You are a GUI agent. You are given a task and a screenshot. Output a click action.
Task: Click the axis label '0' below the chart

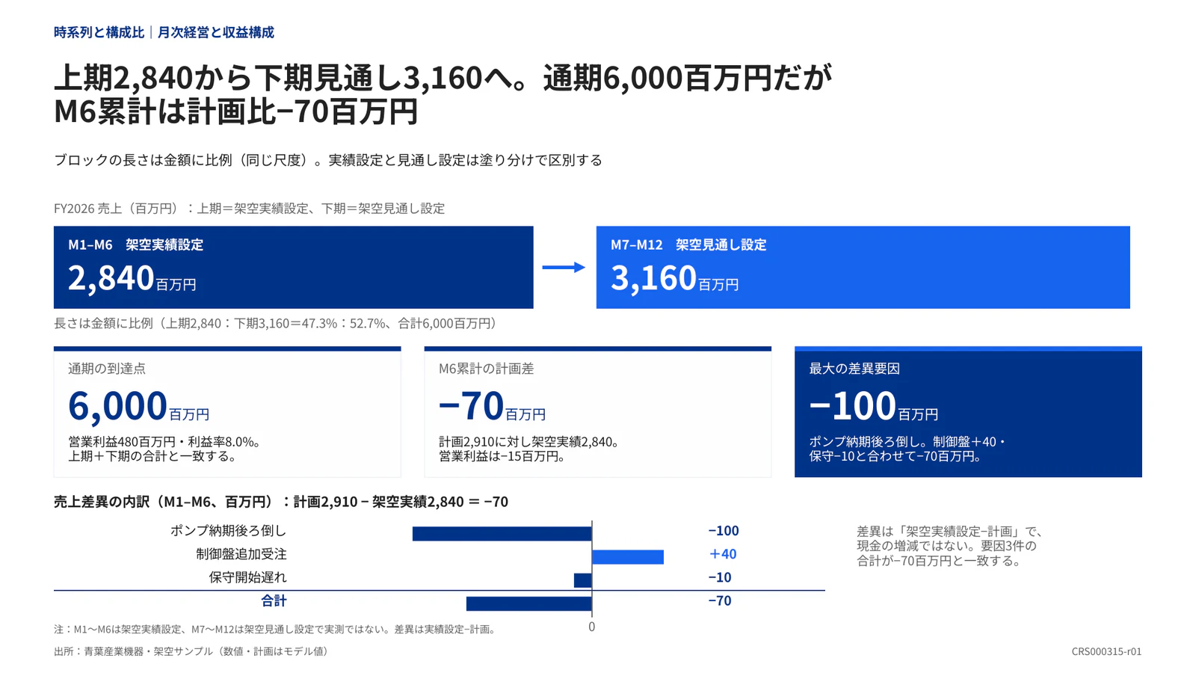[592, 627]
